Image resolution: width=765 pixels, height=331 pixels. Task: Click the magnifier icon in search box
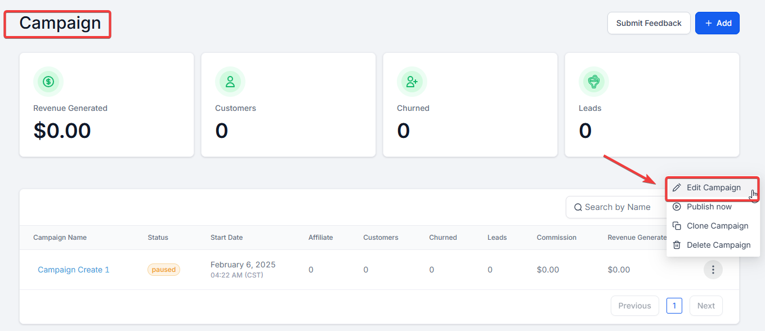pyautogui.click(x=578, y=207)
